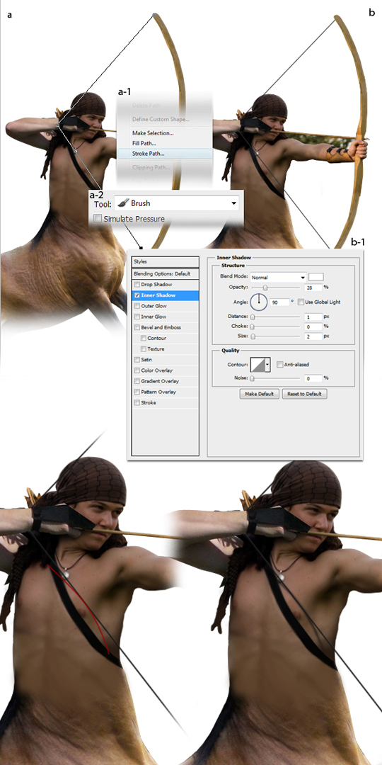Enable the Inner Glow checkbox
Image resolution: width=382 pixels, height=765 pixels.
pos(137,317)
